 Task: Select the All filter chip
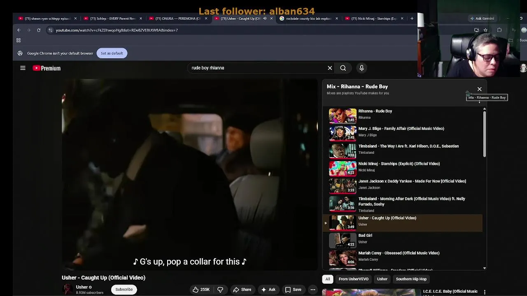328,279
